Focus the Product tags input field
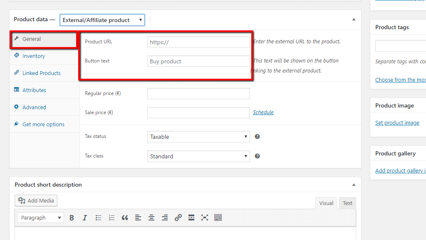Image resolution: width=426 pixels, height=240 pixels. coord(401,46)
